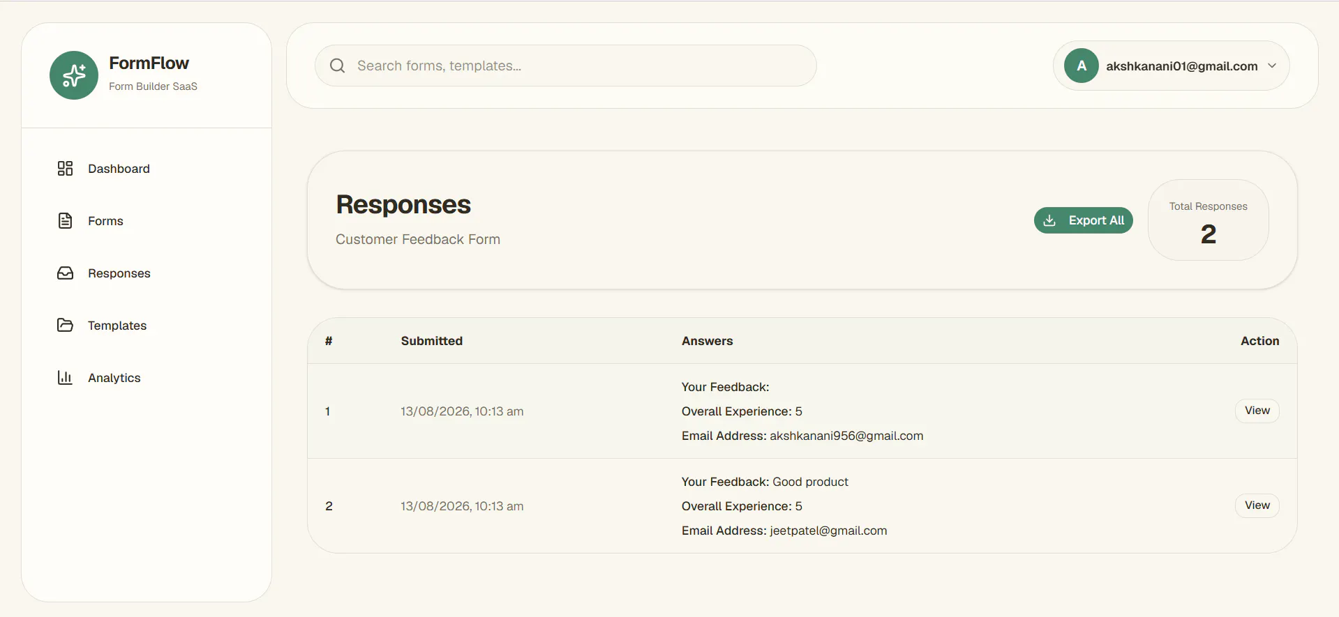The height and width of the screenshot is (617, 1339).
Task: Click the empty Your Feedback line in row 1
Action: [x=726, y=387]
